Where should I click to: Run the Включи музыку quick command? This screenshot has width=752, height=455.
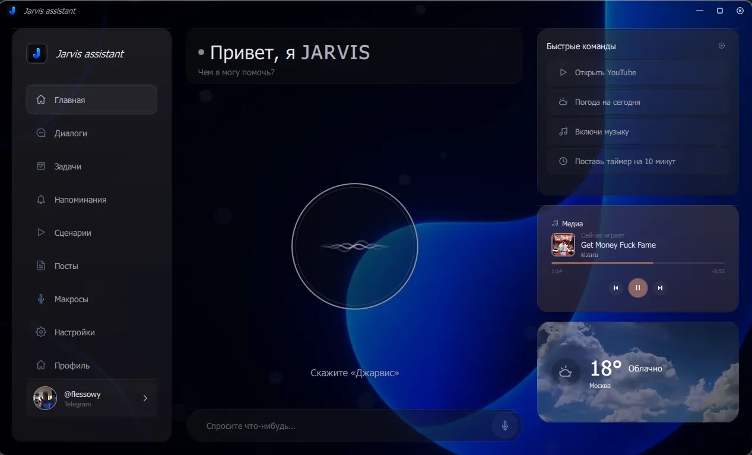click(638, 132)
